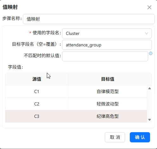157x149 pixels.
Task: Click the table scrollbar down arrow
Action: pos(149,120)
